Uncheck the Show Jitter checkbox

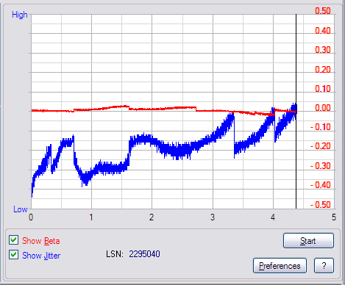(x=14, y=255)
